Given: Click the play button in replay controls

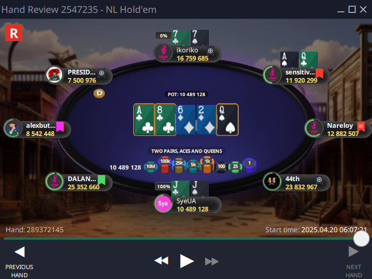Looking at the screenshot, I should click(187, 261).
